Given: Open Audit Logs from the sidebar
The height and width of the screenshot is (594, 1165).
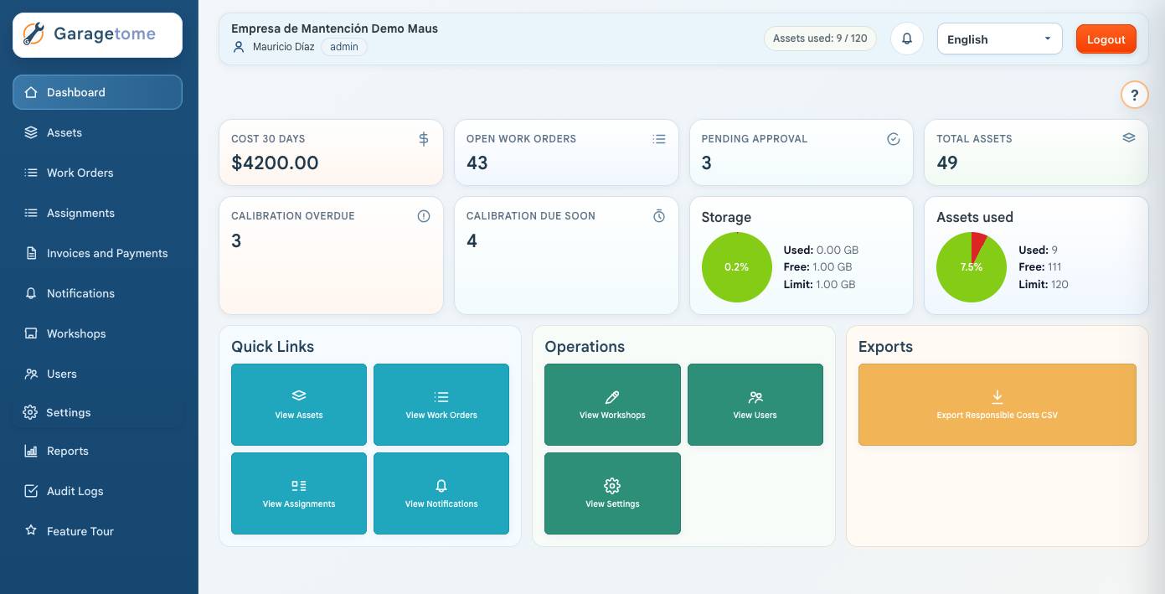Looking at the screenshot, I should [97, 491].
